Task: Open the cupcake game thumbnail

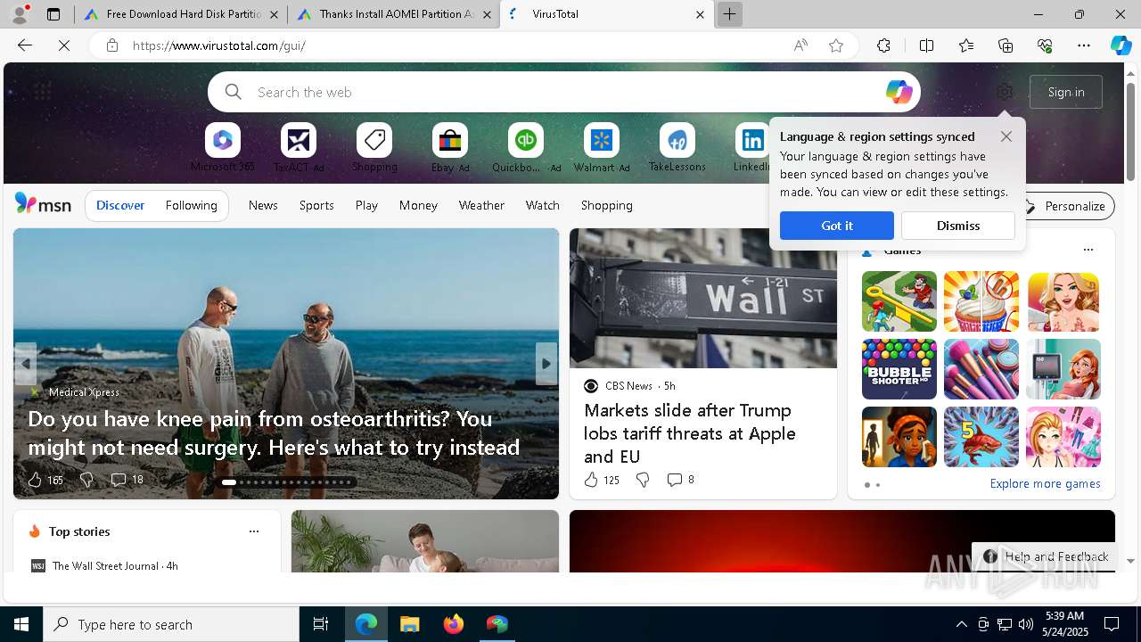Action: pos(981,301)
